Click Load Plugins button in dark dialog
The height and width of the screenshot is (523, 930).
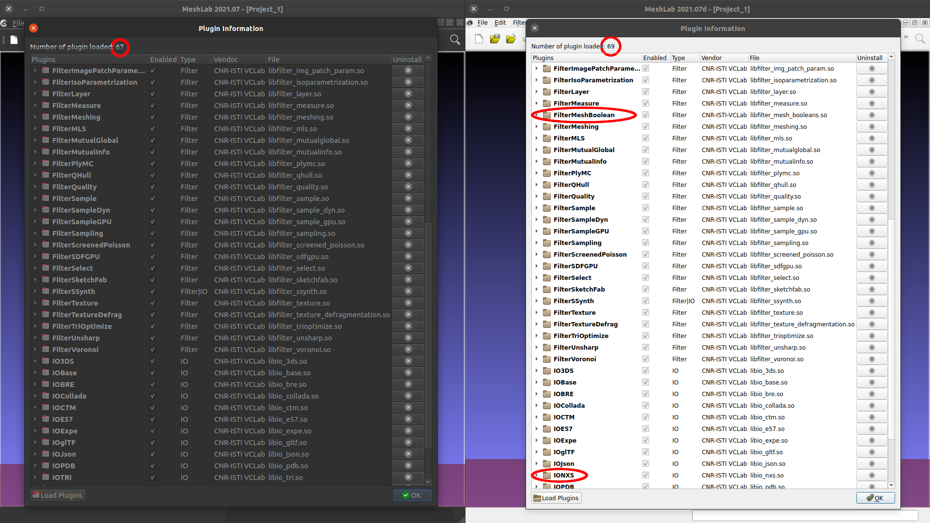(58, 495)
